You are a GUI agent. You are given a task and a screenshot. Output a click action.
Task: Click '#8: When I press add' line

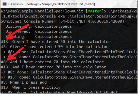point(24,82)
